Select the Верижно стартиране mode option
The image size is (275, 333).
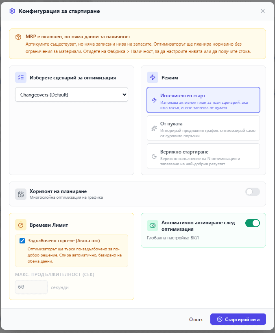203,157
